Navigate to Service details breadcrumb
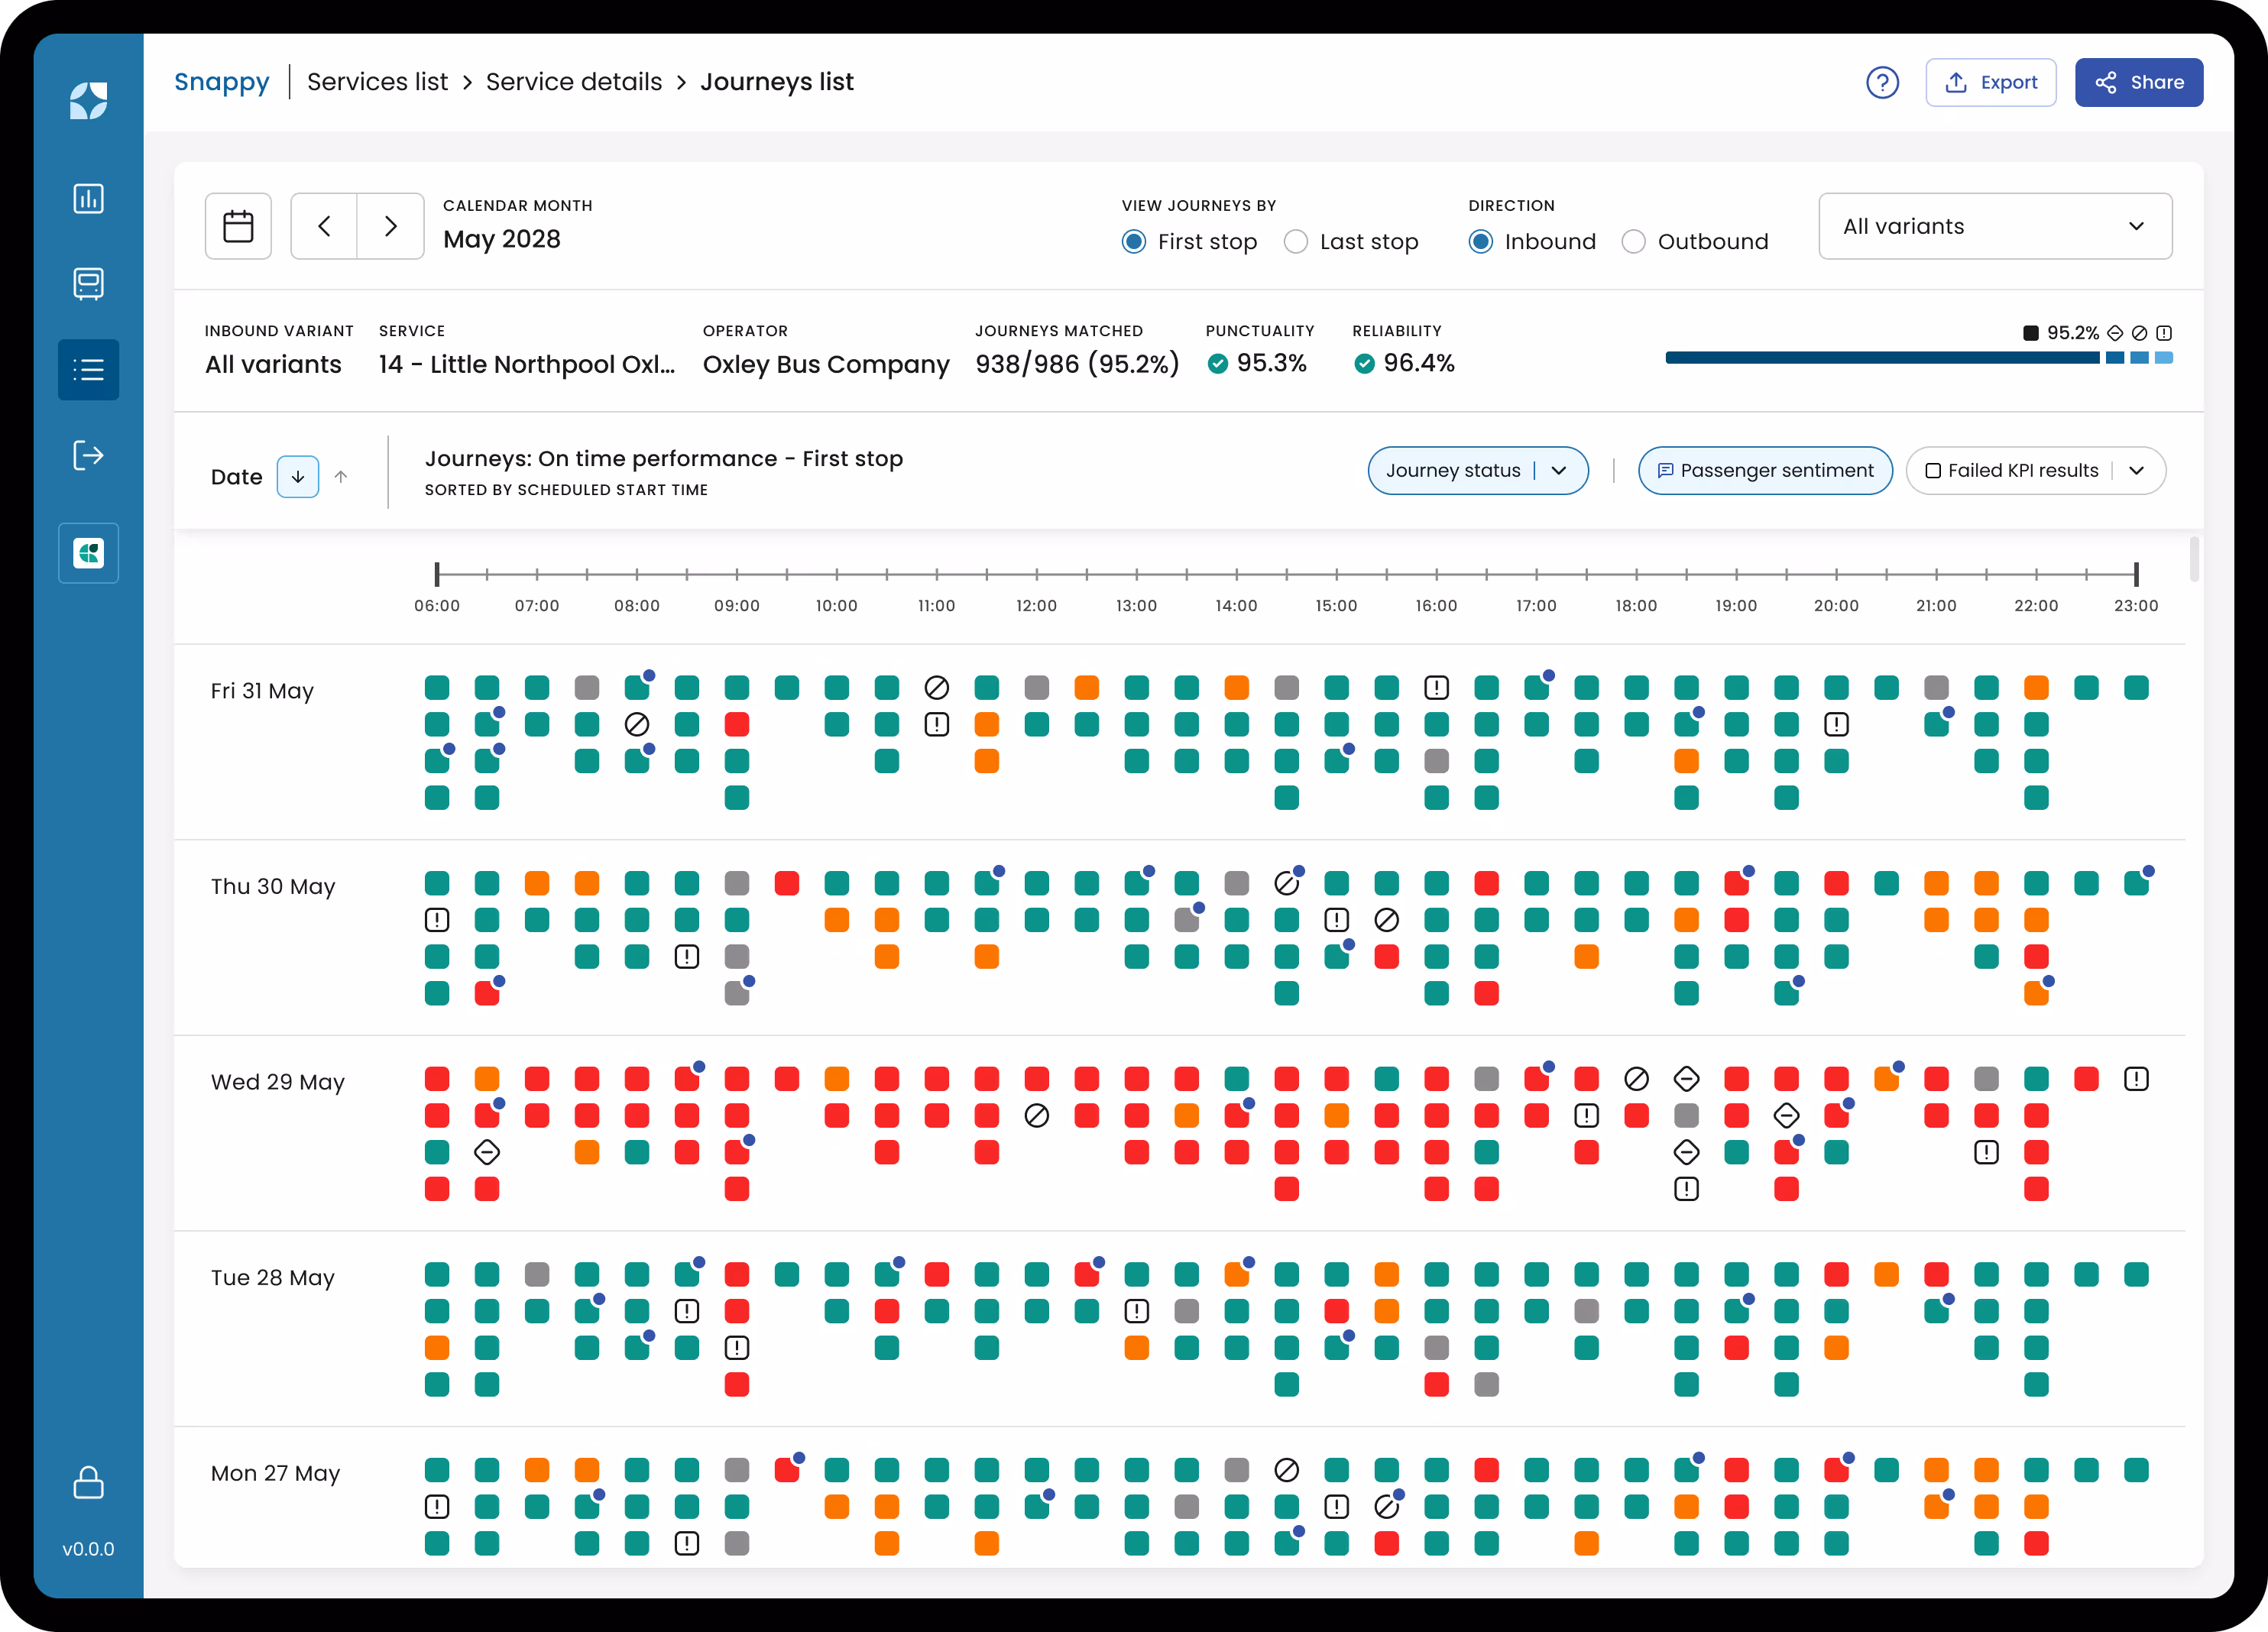This screenshot has height=1632, width=2268. pyautogui.click(x=573, y=82)
